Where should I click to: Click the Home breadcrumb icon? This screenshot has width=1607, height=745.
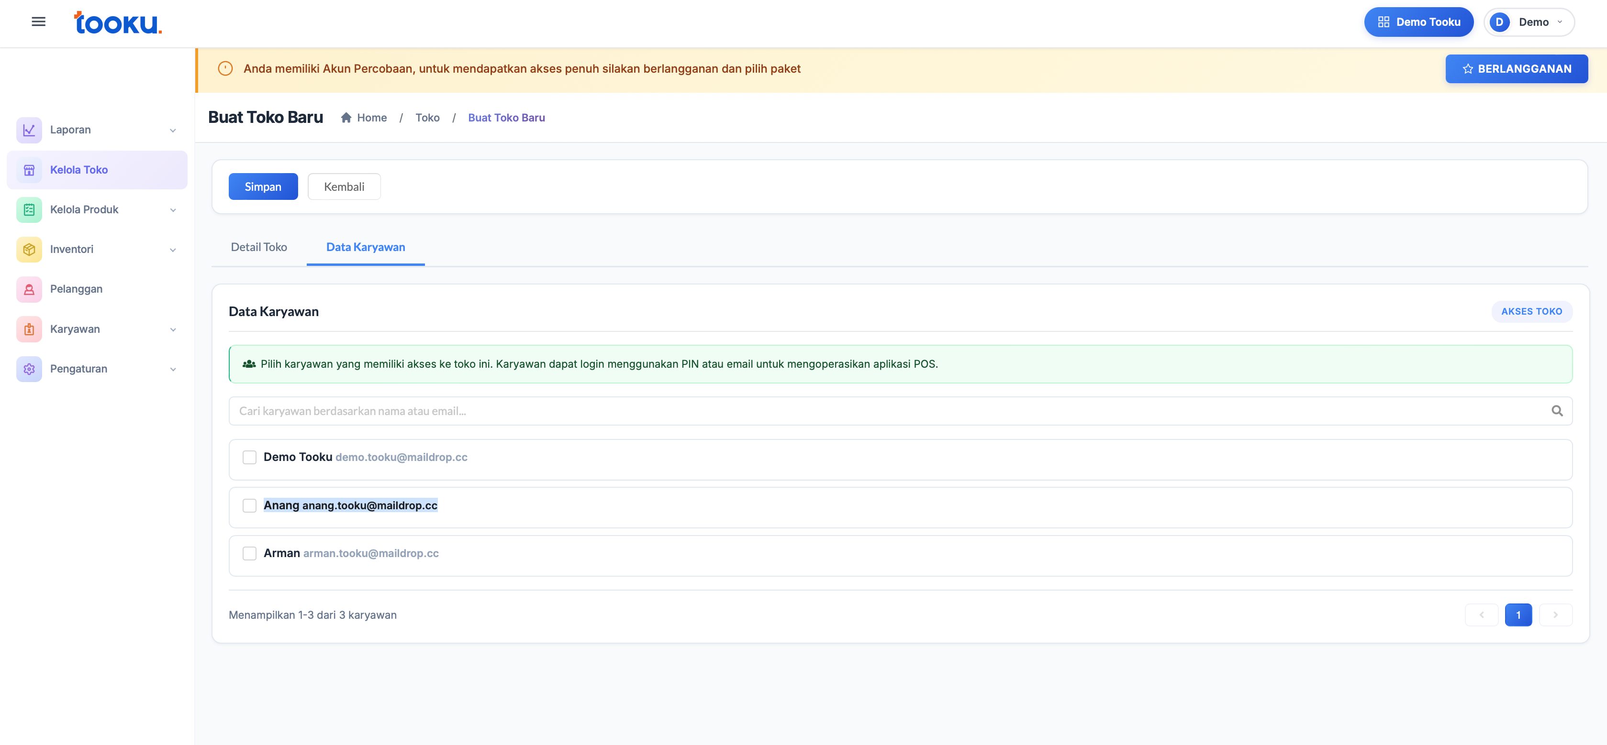pos(346,118)
